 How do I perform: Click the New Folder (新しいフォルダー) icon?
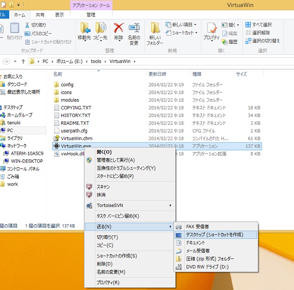(155, 33)
